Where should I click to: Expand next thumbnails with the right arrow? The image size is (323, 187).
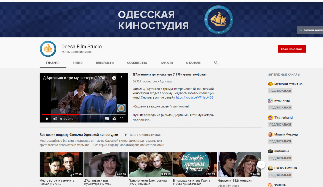coord(261,164)
